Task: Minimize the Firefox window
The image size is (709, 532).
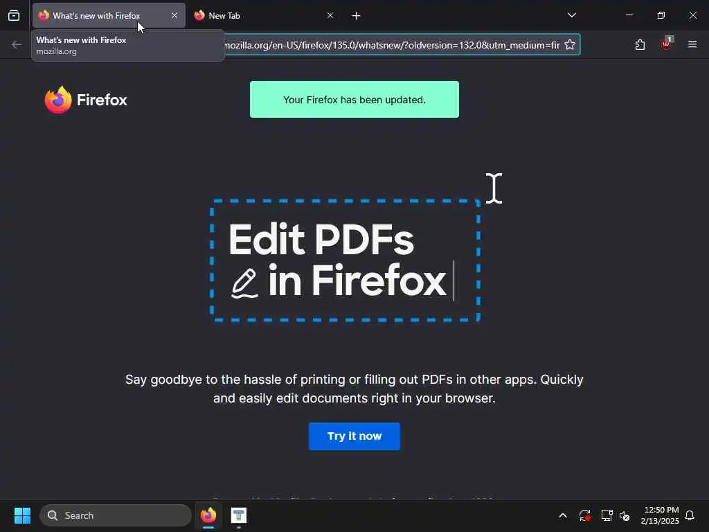Action: pyautogui.click(x=629, y=15)
